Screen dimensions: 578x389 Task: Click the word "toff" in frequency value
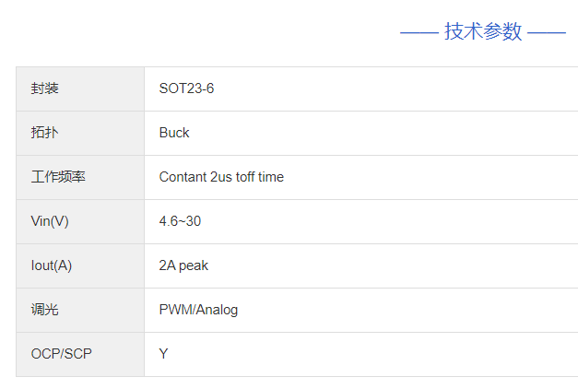[x=245, y=177]
